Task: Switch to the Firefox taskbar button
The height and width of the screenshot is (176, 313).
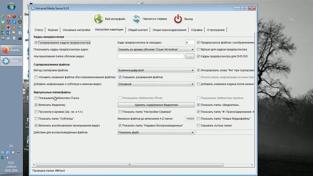Action: coord(11,50)
